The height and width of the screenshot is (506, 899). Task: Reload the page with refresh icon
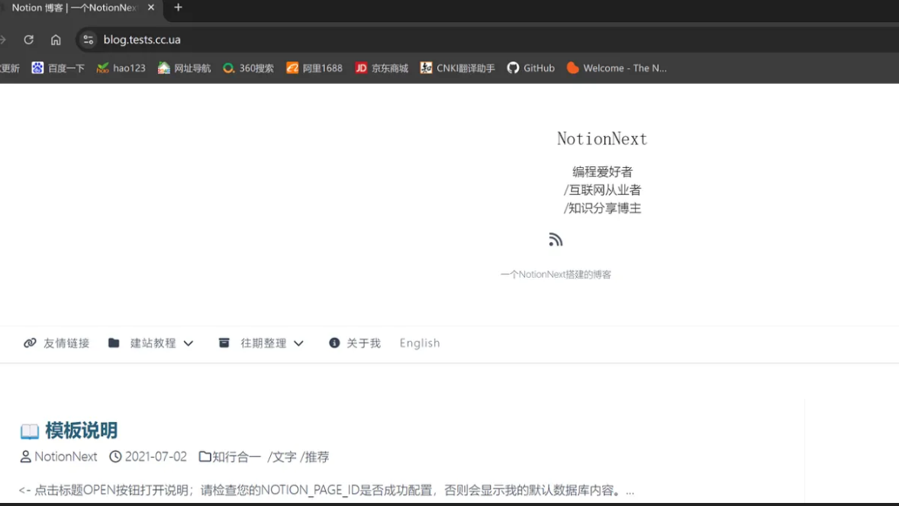pyautogui.click(x=29, y=40)
